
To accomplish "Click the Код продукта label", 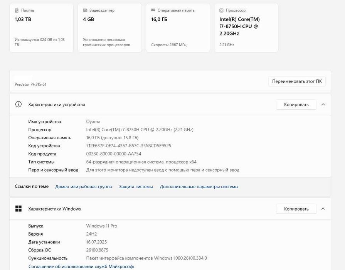I will pyautogui.click(x=42, y=154).
